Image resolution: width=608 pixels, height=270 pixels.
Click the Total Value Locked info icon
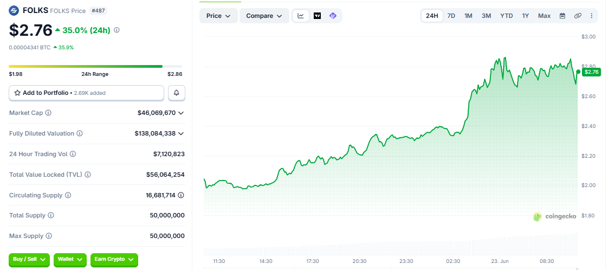(88, 175)
